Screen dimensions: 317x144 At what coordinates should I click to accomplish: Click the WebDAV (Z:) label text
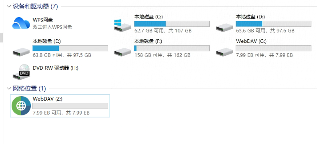pos(48,99)
